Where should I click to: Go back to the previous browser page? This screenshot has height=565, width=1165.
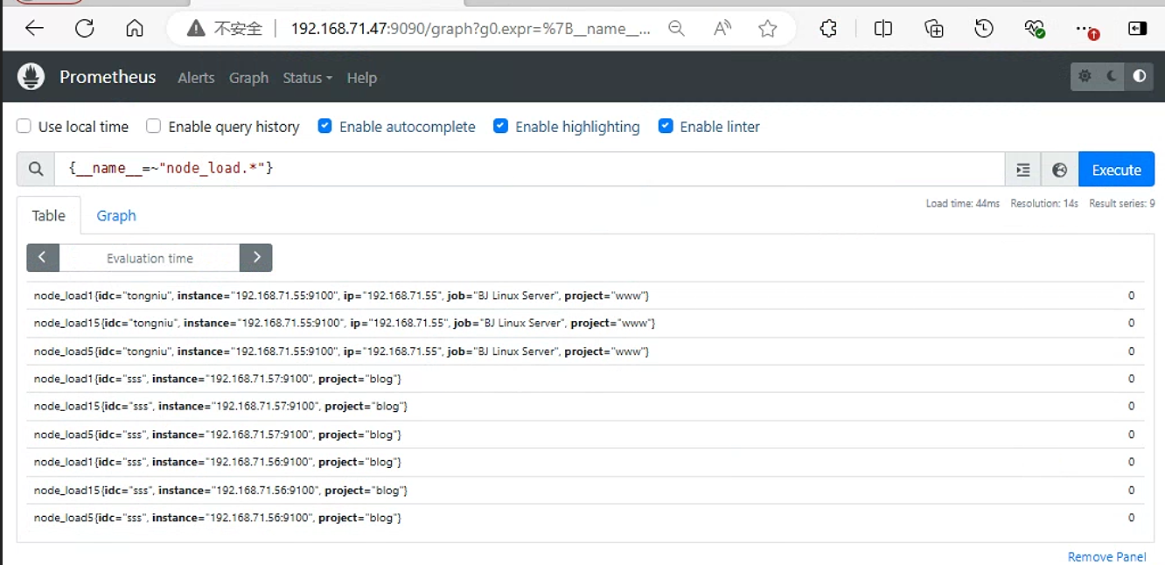coord(34,29)
